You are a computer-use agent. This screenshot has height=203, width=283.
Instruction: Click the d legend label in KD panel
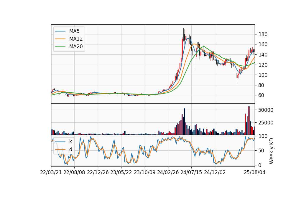pyautogui.click(x=70, y=149)
